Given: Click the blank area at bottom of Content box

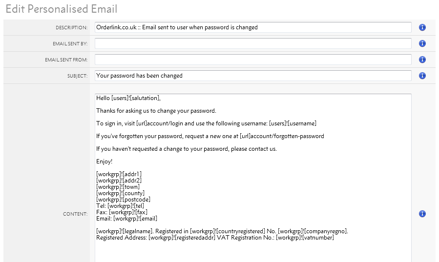Looking at the screenshot, I should pyautogui.click(x=253, y=252).
